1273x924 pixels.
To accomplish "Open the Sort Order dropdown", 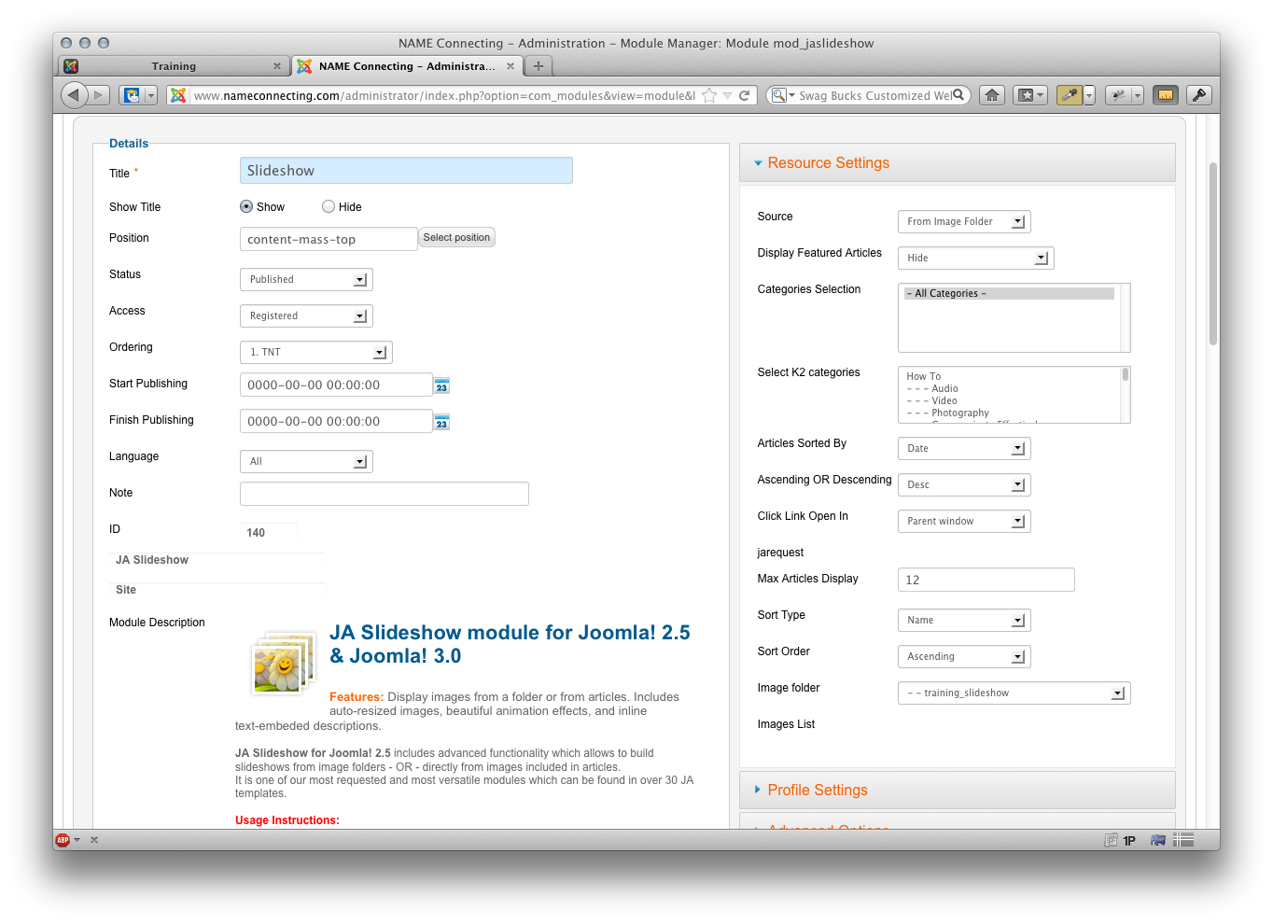I will 964,656.
